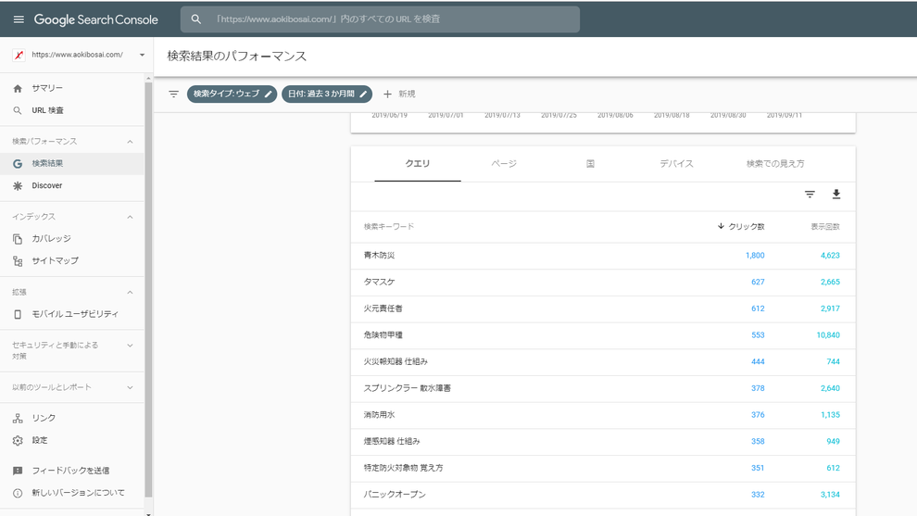
Task: Open 新しいバージョンについて
Action: click(78, 493)
